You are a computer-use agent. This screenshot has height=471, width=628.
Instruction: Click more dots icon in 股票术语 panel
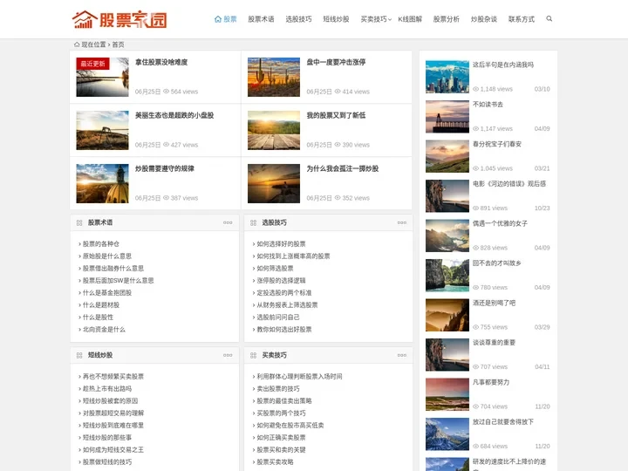click(x=228, y=222)
